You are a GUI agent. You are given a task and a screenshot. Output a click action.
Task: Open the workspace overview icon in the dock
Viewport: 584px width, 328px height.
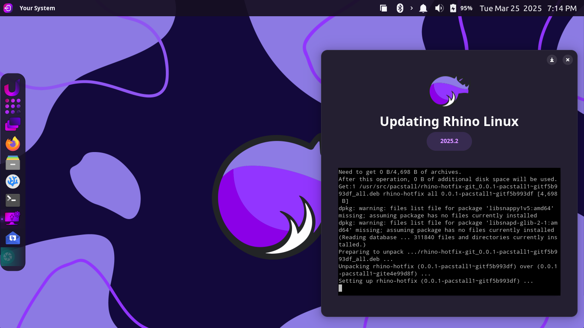tap(13, 124)
